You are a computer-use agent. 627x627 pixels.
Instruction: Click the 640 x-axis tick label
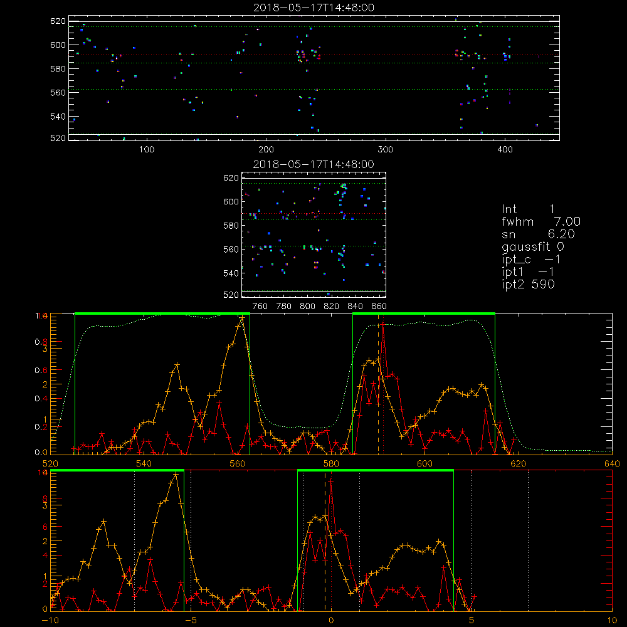pos(612,463)
